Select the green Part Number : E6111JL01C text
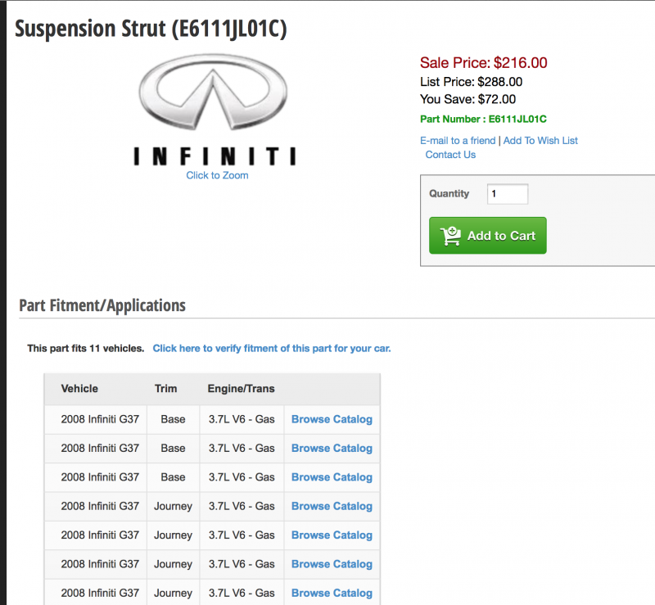Image resolution: width=655 pixels, height=605 pixels. 483,119
